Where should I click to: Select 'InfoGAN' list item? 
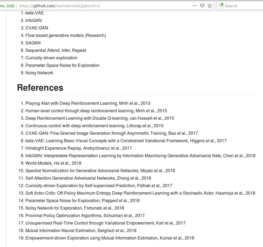tap(33, 20)
